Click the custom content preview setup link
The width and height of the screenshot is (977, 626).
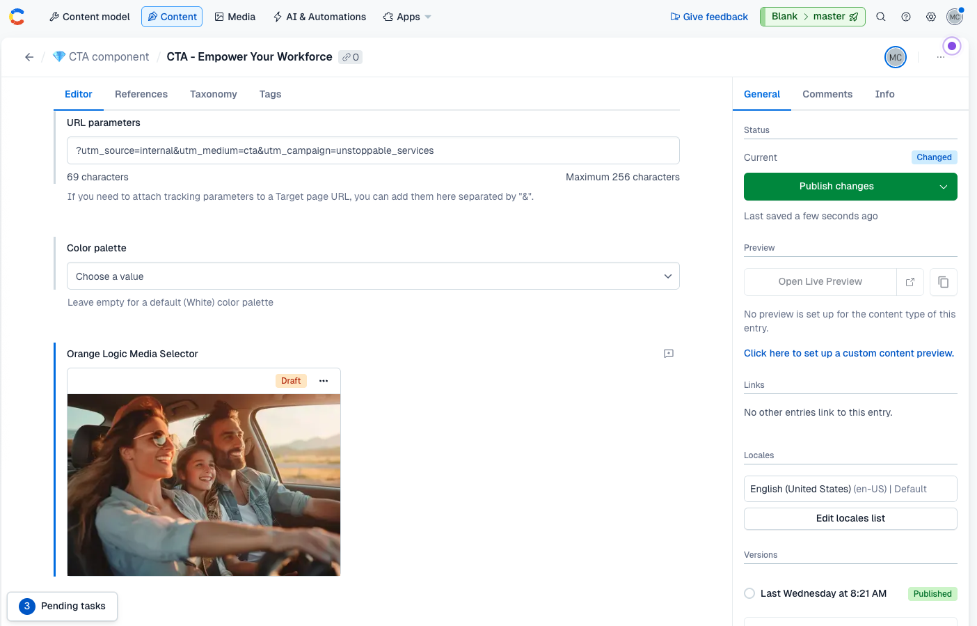849,353
